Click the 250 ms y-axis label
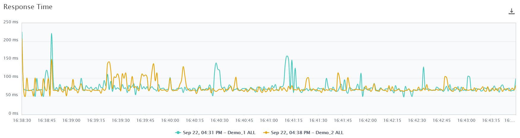The image size is (520, 138). coord(11,22)
